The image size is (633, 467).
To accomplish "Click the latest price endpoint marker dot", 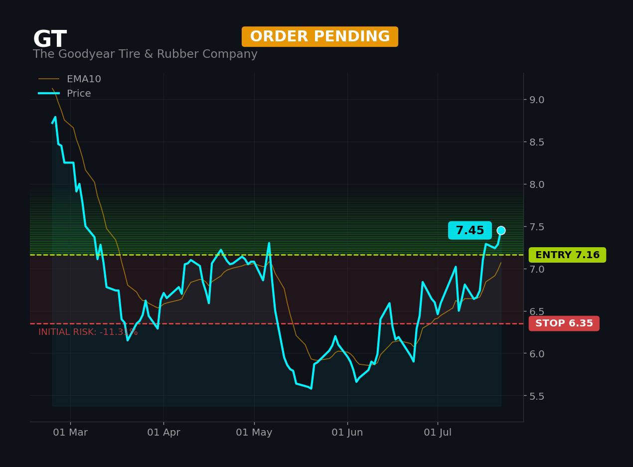I will pyautogui.click(x=501, y=230).
